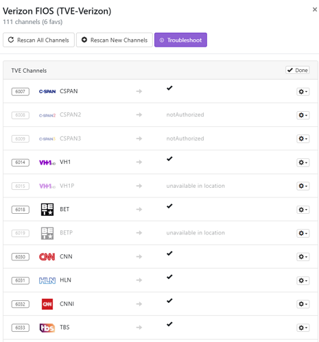Click the Rescan All Channels button

(x=38, y=40)
